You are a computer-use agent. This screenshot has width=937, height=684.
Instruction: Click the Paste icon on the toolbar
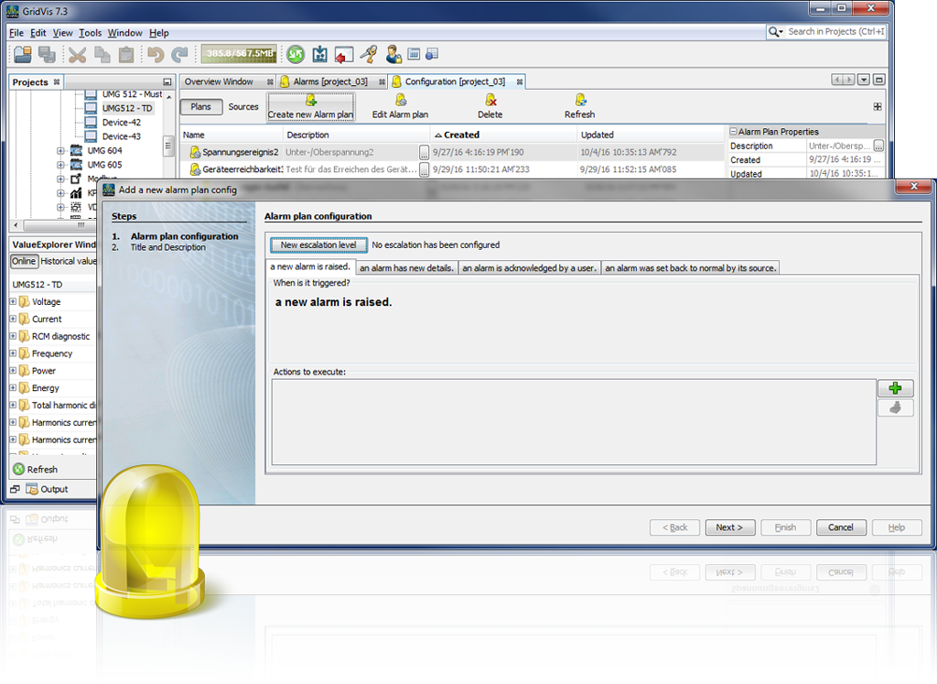(x=126, y=54)
